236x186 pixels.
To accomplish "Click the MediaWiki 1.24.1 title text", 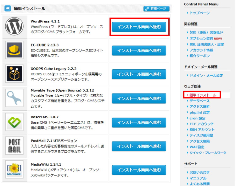I will pyautogui.click(x=46, y=164).
